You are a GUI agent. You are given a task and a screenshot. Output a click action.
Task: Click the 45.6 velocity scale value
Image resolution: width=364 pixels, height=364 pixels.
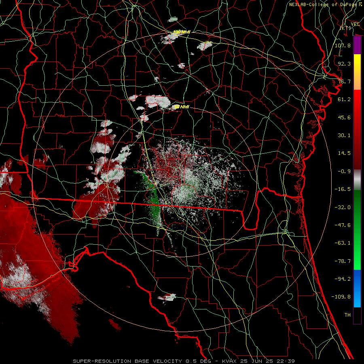pyautogui.click(x=344, y=117)
